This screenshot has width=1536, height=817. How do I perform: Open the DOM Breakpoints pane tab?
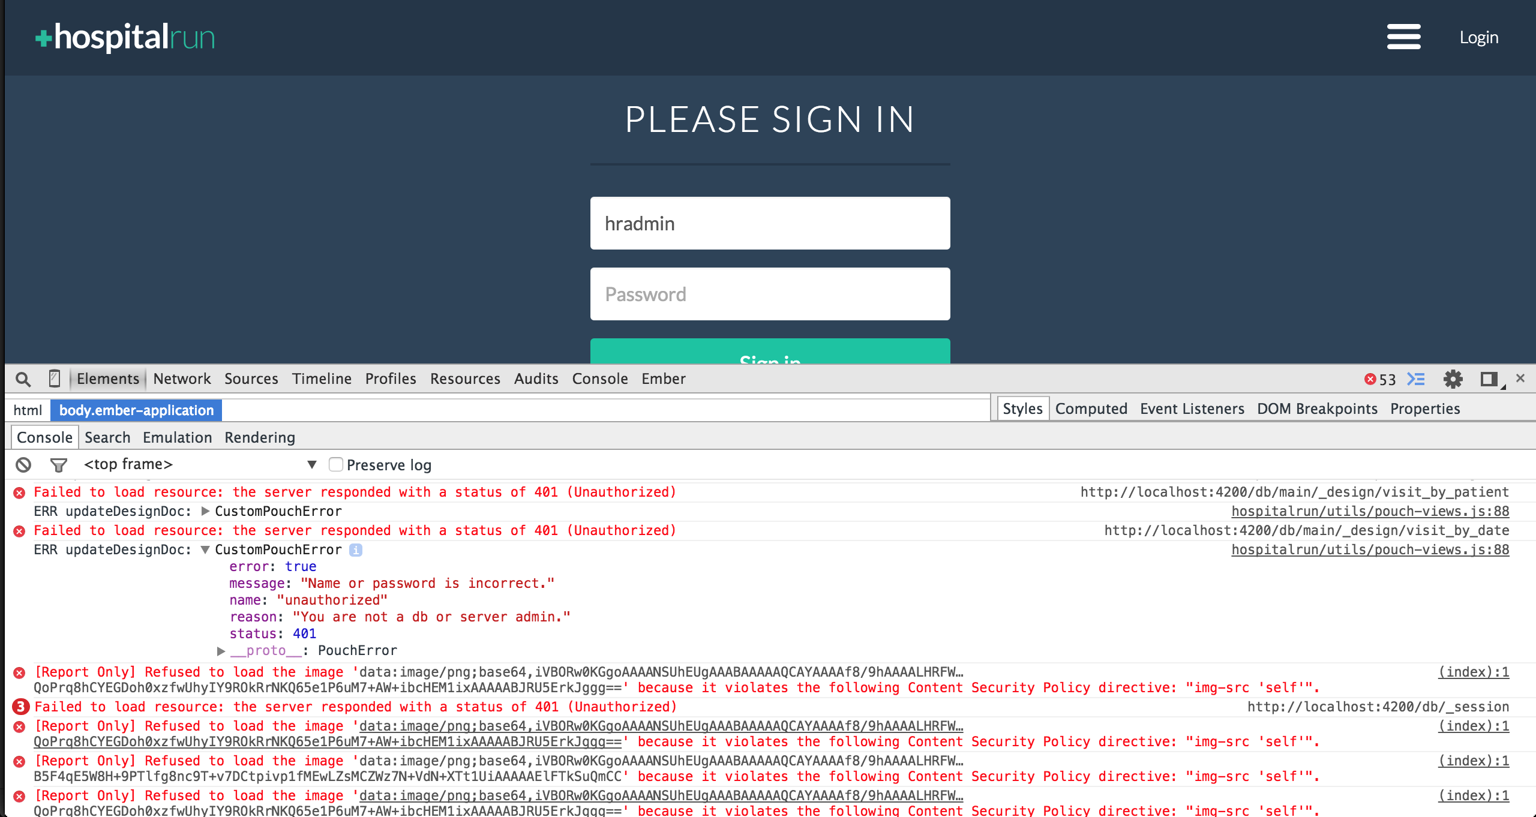(x=1317, y=408)
